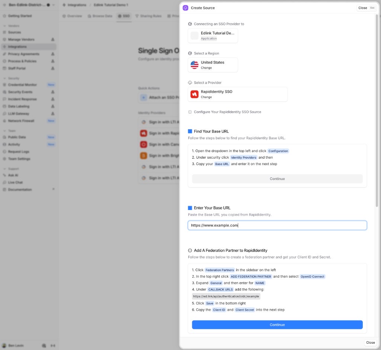
Task: Click the info icon beside Add A Federation Partner
Action: [x=190, y=251]
